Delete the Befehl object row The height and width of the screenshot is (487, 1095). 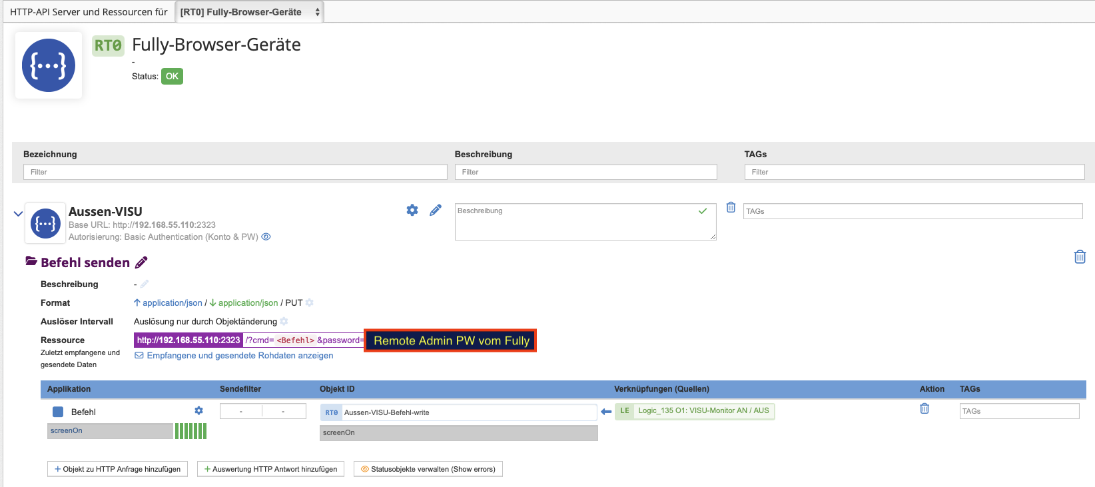[x=924, y=409]
